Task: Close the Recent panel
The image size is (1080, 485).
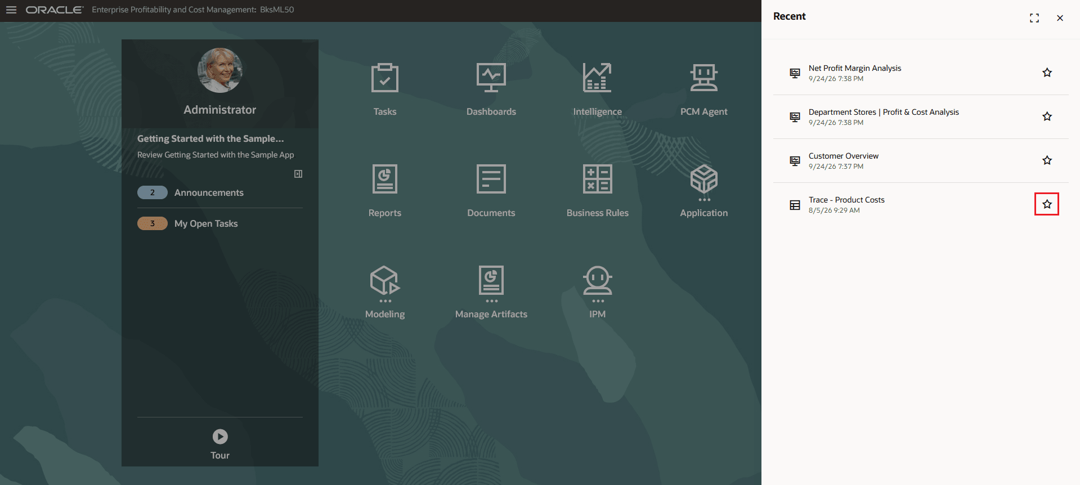Action: click(1060, 18)
